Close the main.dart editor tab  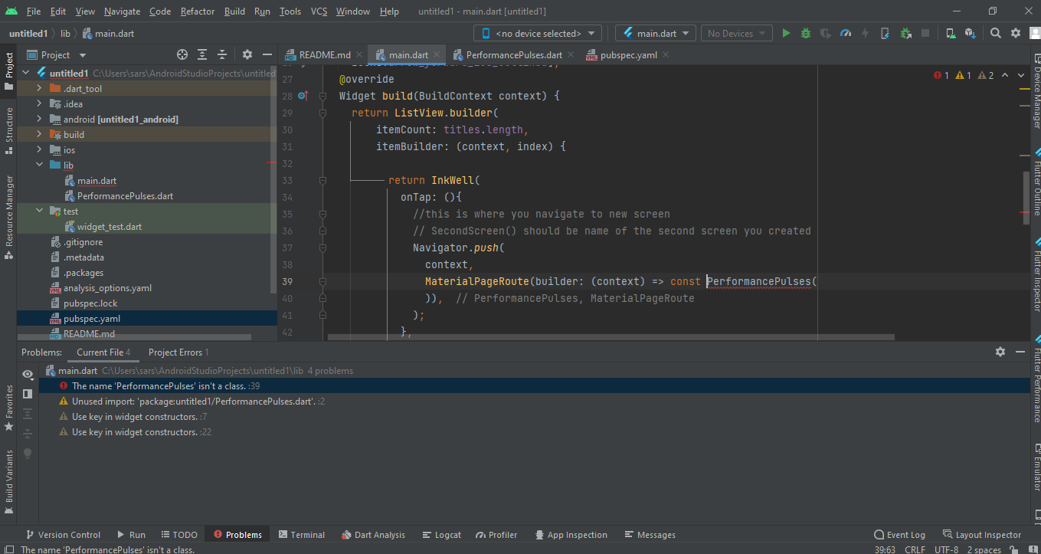pyautogui.click(x=437, y=54)
